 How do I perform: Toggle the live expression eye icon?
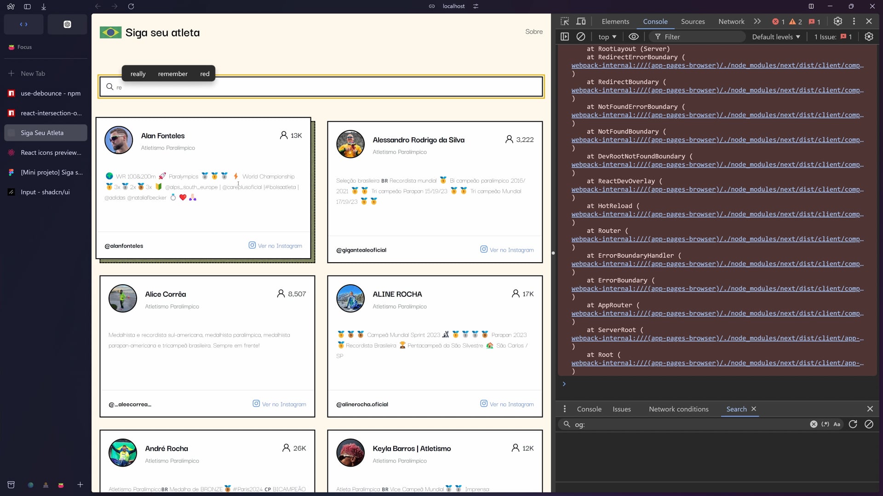coord(634,37)
